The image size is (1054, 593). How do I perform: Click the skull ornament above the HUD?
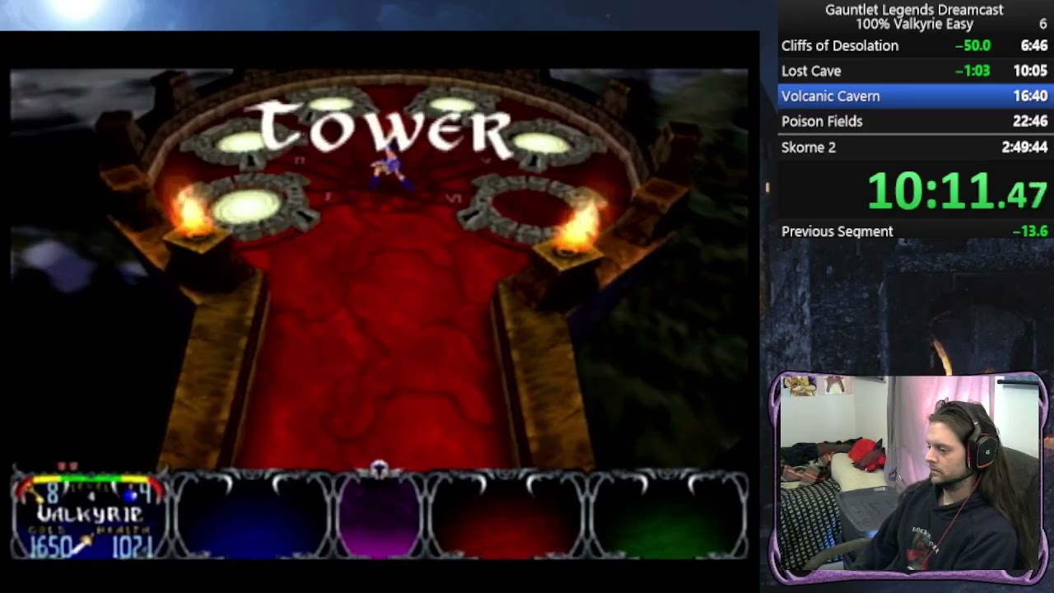[x=379, y=470]
